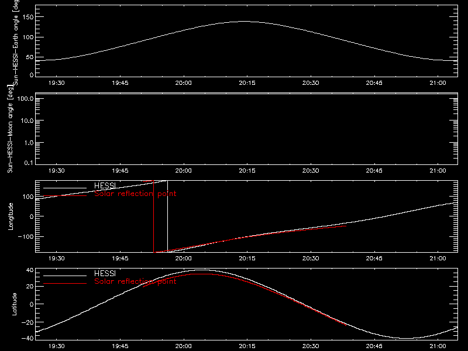Click 20:15 time label under Latitude plot
468x351 pixels.
(247, 346)
